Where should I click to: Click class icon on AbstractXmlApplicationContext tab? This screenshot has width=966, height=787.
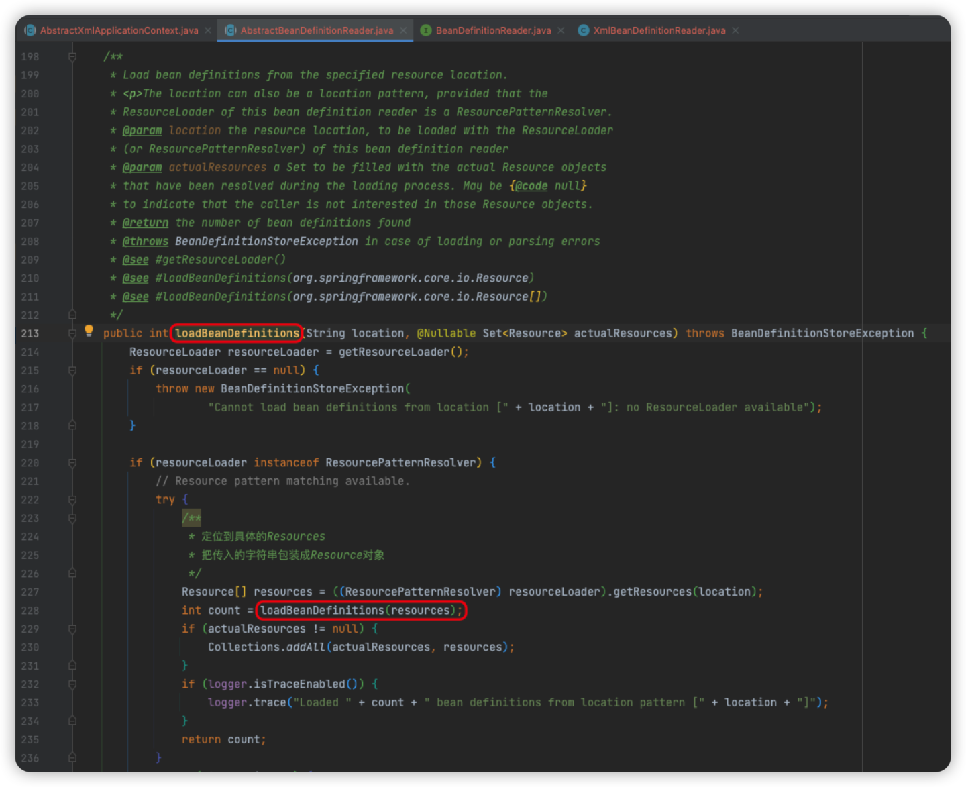click(x=30, y=30)
